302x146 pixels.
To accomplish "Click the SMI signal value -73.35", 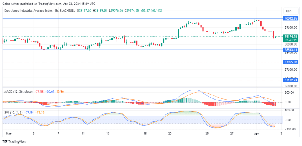I will tap(40, 112).
